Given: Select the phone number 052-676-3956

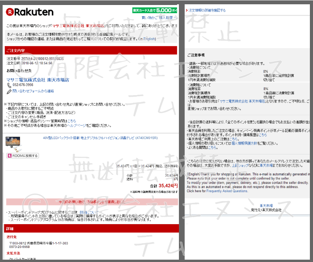Looking at the screenshot, I should tap(23, 85).
